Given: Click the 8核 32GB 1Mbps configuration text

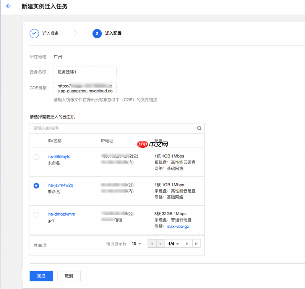Looking at the screenshot, I should point(170,214).
